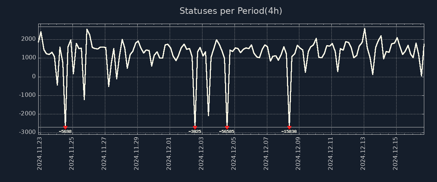Screen dimensions: 437x182
Task: Click the 0 y-axis tick label
Action: click(34, 77)
